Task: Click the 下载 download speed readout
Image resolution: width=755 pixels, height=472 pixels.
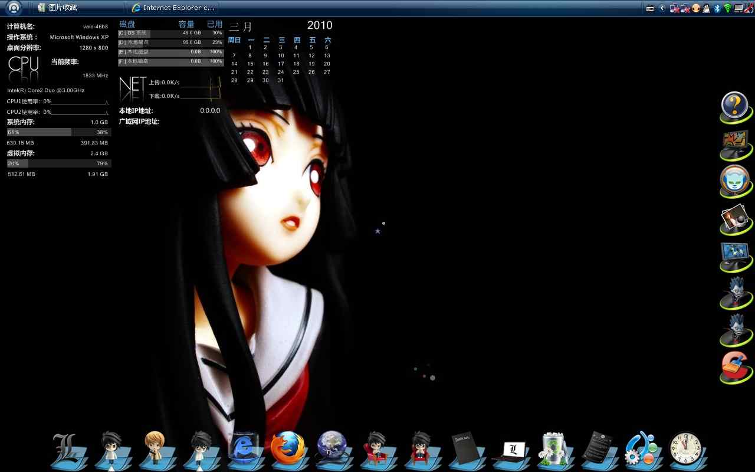Action: 164,96
